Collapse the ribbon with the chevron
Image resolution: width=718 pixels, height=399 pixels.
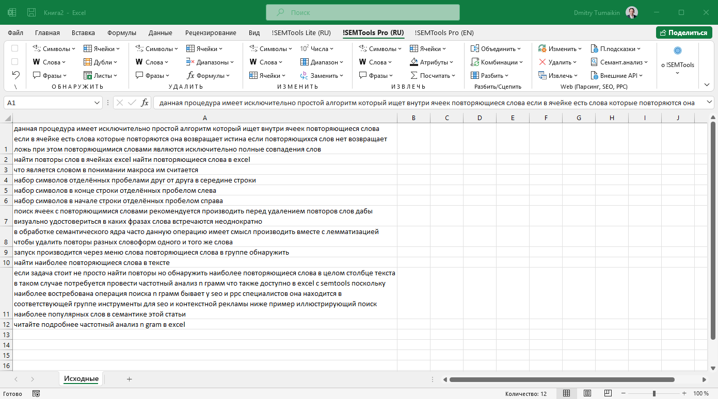pos(707,85)
